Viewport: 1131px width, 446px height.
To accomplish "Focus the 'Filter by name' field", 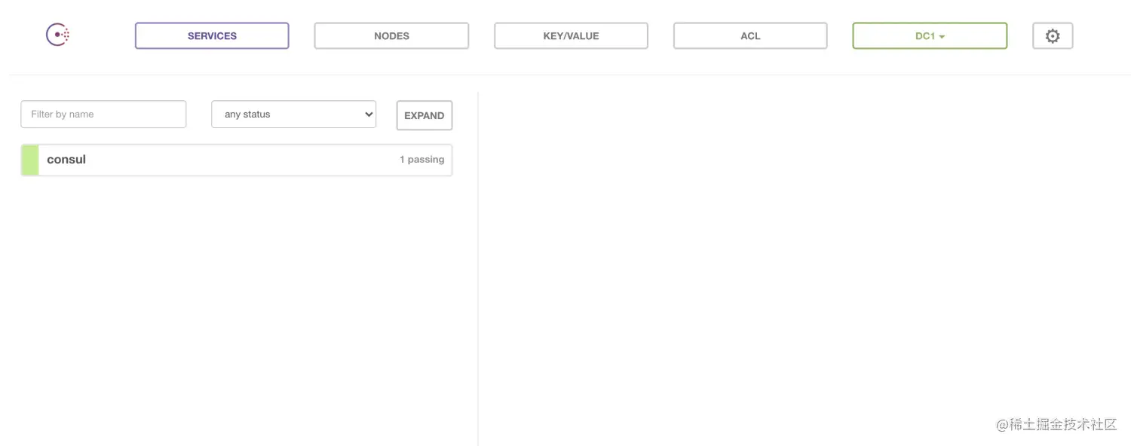I will tap(103, 114).
